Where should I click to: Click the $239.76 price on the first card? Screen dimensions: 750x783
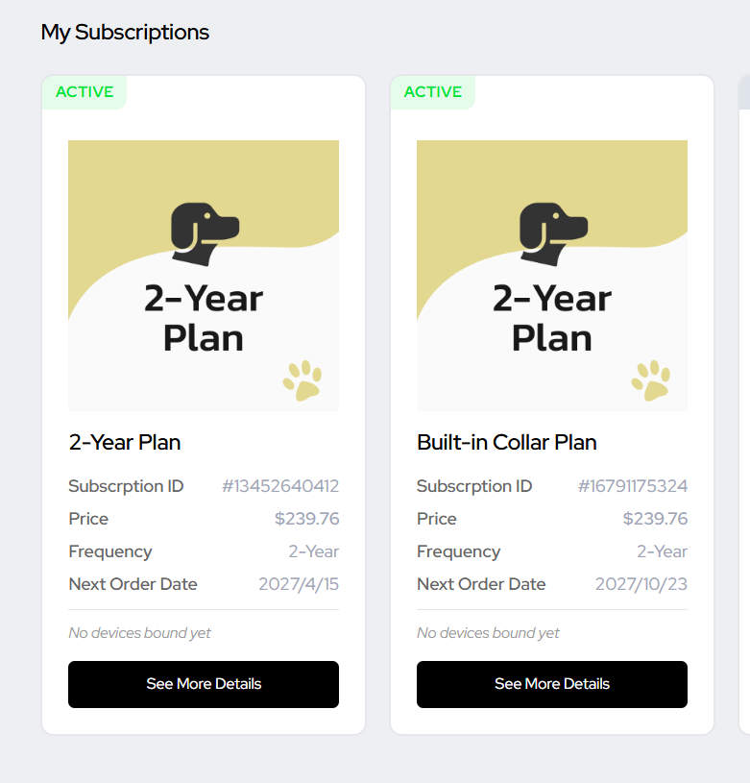click(x=307, y=519)
